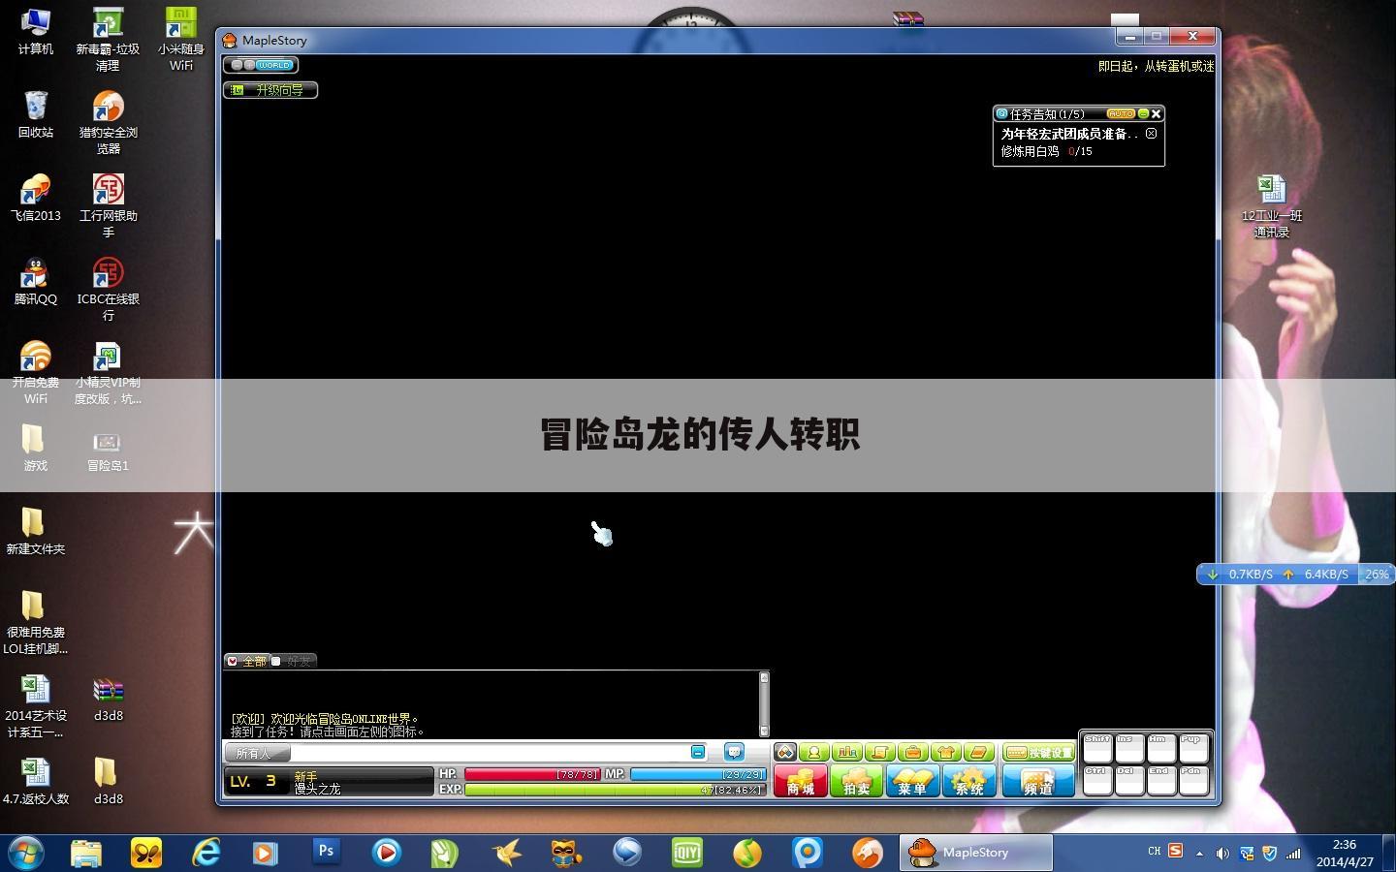Open the 所有人 chat target selector

tap(256, 753)
